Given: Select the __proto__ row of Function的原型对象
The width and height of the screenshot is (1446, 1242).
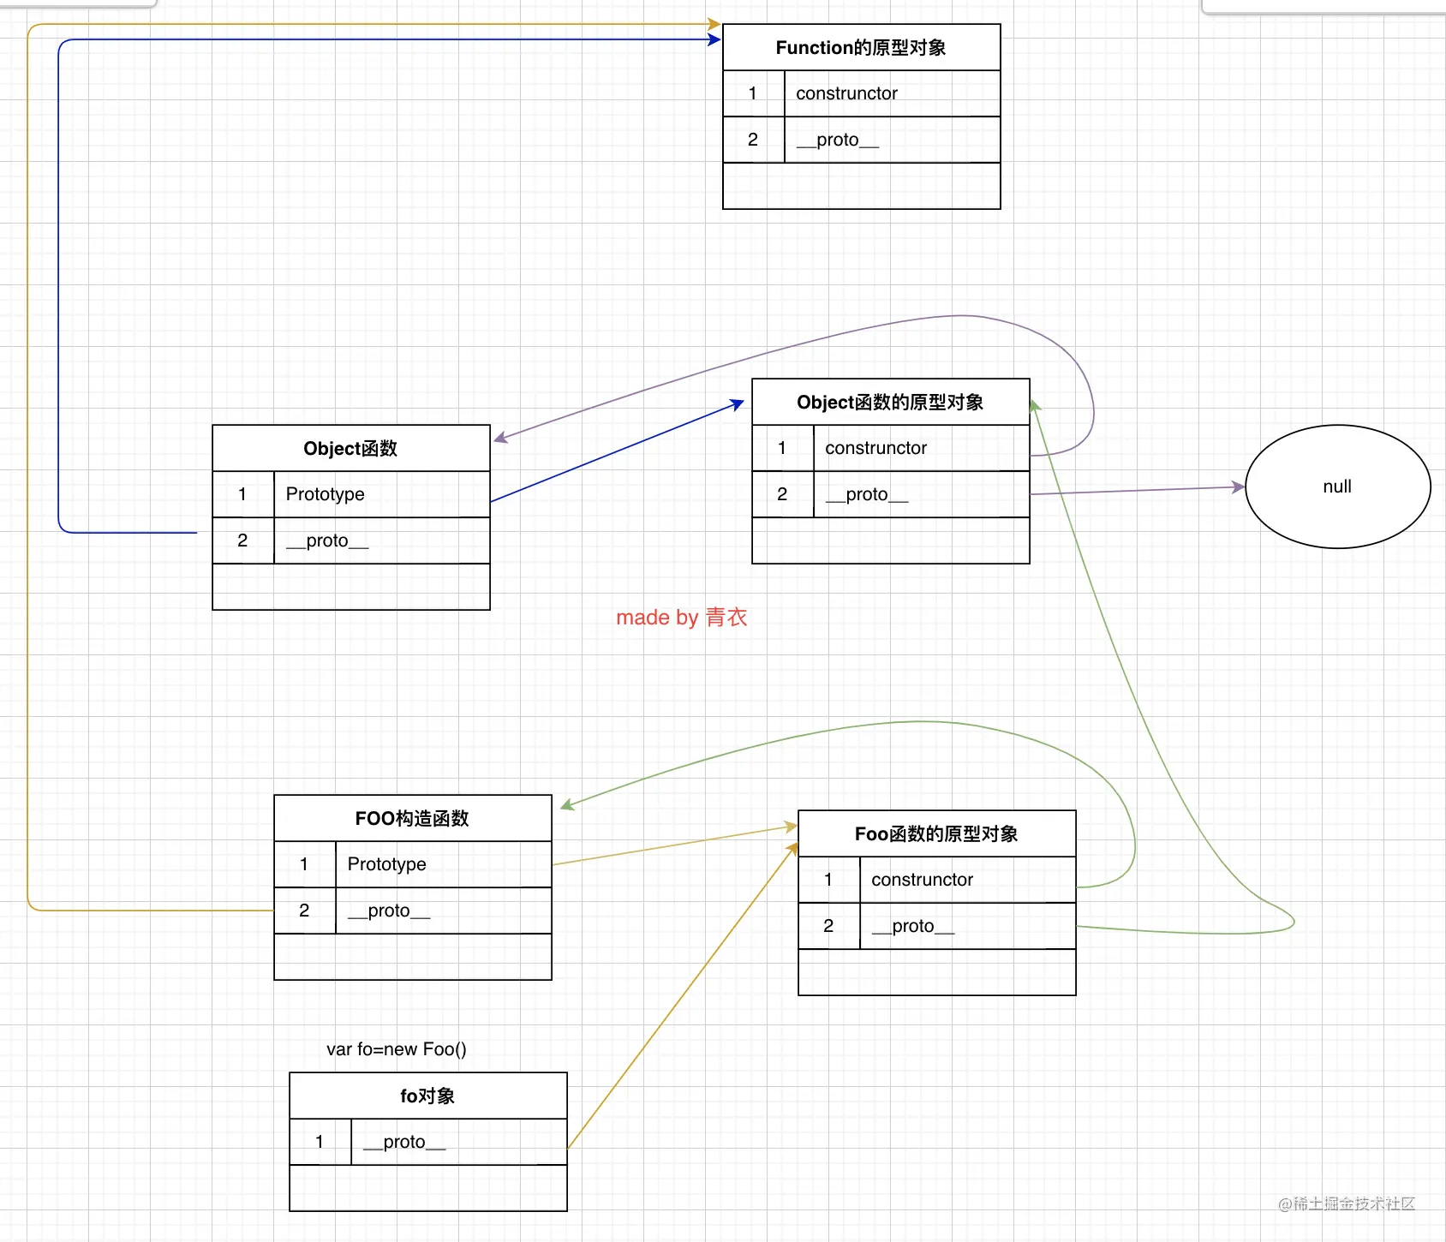Looking at the screenshot, I should point(861,140).
